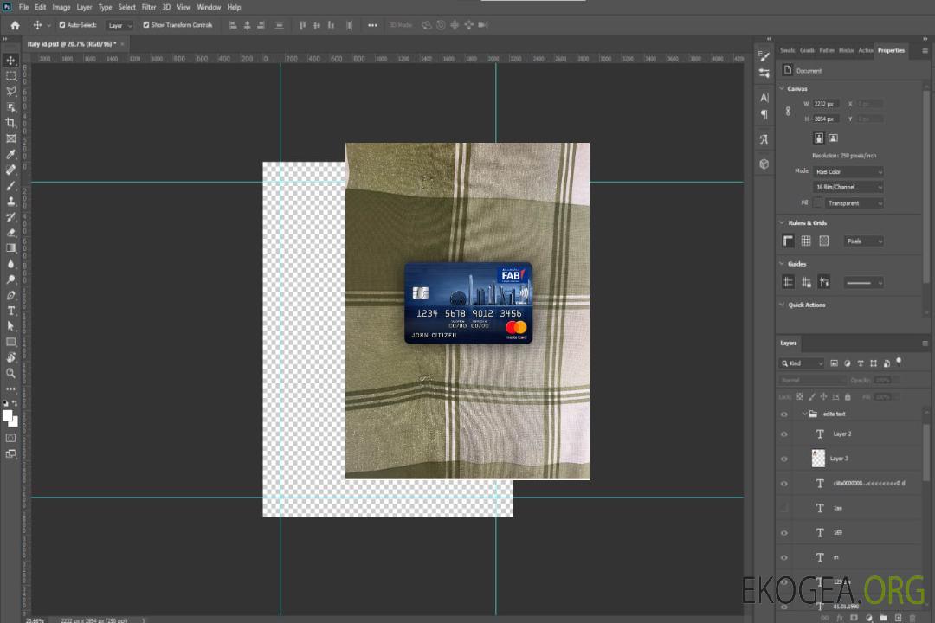Open the Filter menu
The image size is (935, 623).
(x=149, y=7)
